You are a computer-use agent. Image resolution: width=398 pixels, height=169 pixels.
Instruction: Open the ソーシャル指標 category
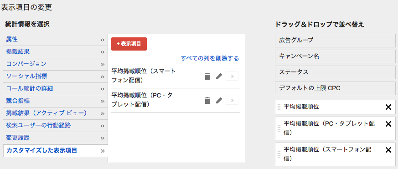(x=55, y=77)
